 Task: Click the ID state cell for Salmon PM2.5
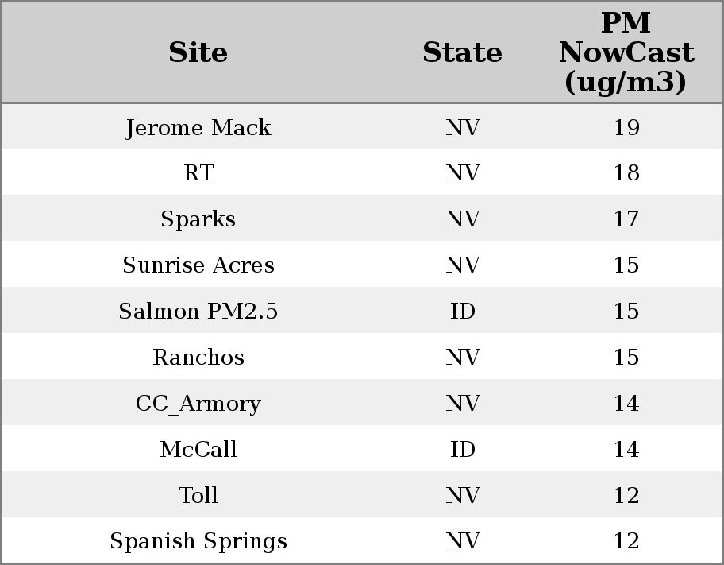pos(462,312)
